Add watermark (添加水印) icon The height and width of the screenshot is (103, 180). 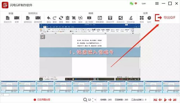(x=121, y=18)
